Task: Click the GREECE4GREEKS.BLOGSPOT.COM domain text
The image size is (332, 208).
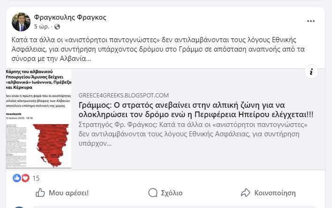Action: pos(123,95)
